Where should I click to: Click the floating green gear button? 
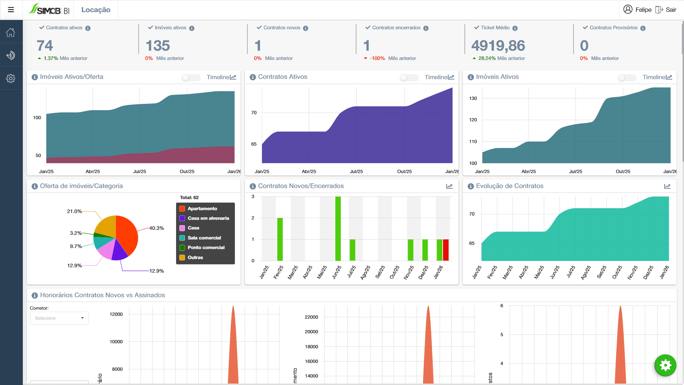coord(665,365)
